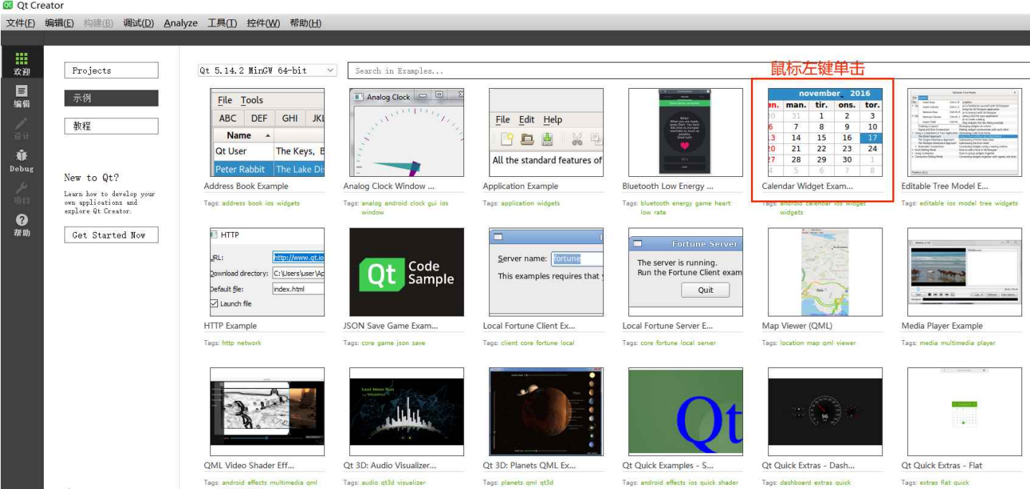Select the 示例 examples button
Image resolution: width=1030 pixels, height=489 pixels.
(111, 98)
